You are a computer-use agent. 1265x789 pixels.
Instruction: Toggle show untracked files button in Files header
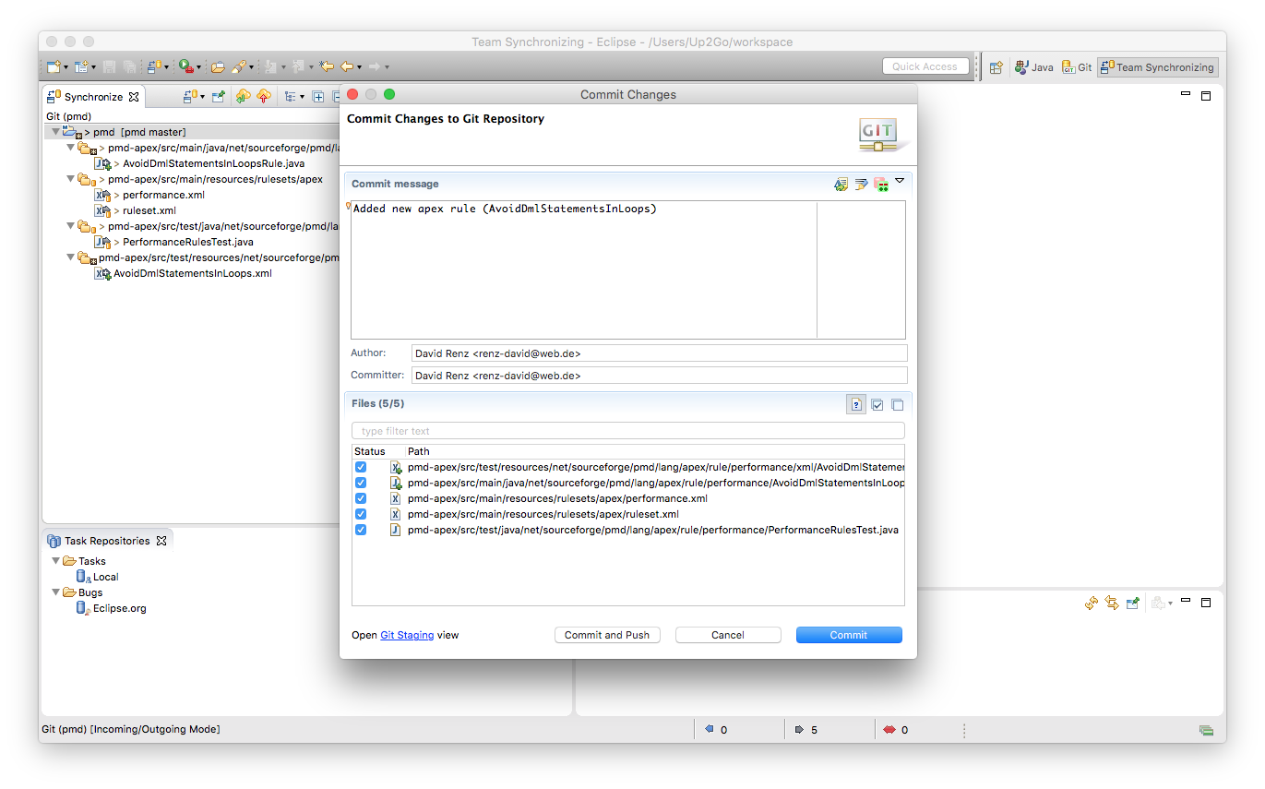[856, 404]
